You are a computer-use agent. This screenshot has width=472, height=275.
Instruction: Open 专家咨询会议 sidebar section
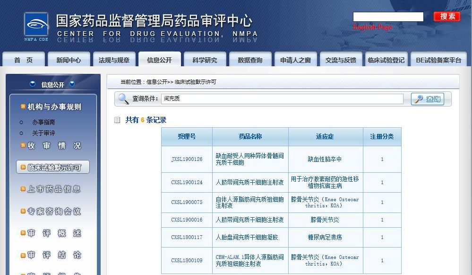[54, 212]
